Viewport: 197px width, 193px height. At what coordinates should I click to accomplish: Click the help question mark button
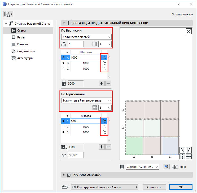point(179,4)
